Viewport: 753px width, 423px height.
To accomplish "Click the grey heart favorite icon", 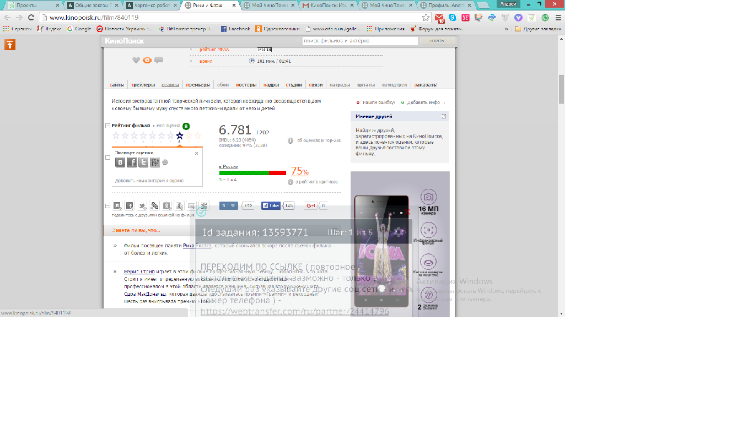I will click(136, 61).
